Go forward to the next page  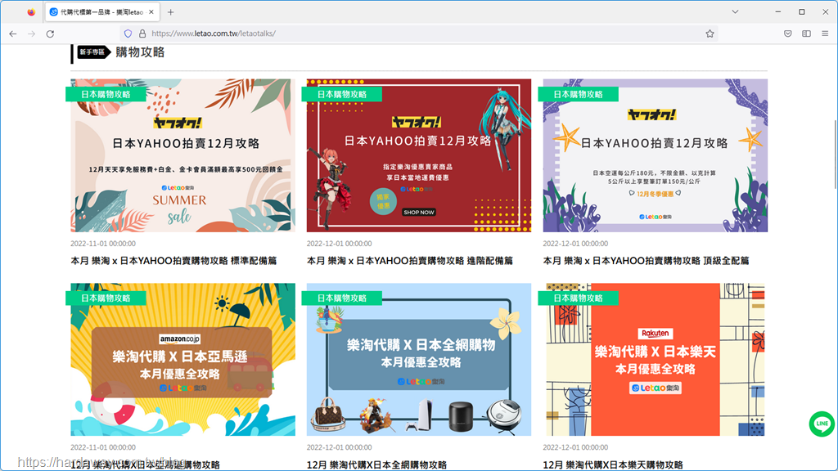click(x=32, y=34)
